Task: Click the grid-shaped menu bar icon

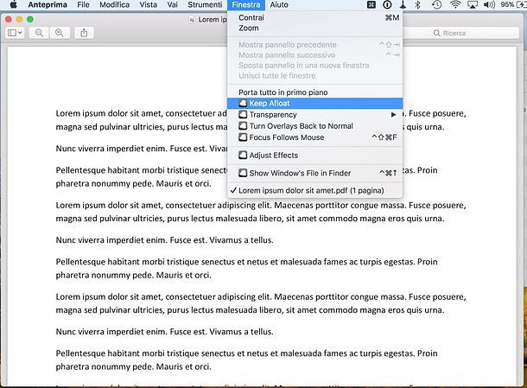Action: (x=371, y=4)
